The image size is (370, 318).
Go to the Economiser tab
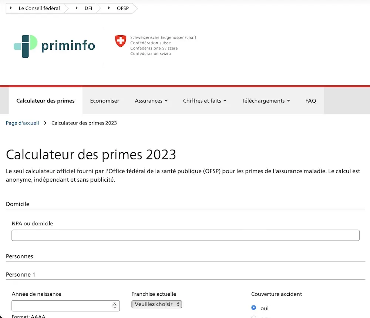[105, 101]
